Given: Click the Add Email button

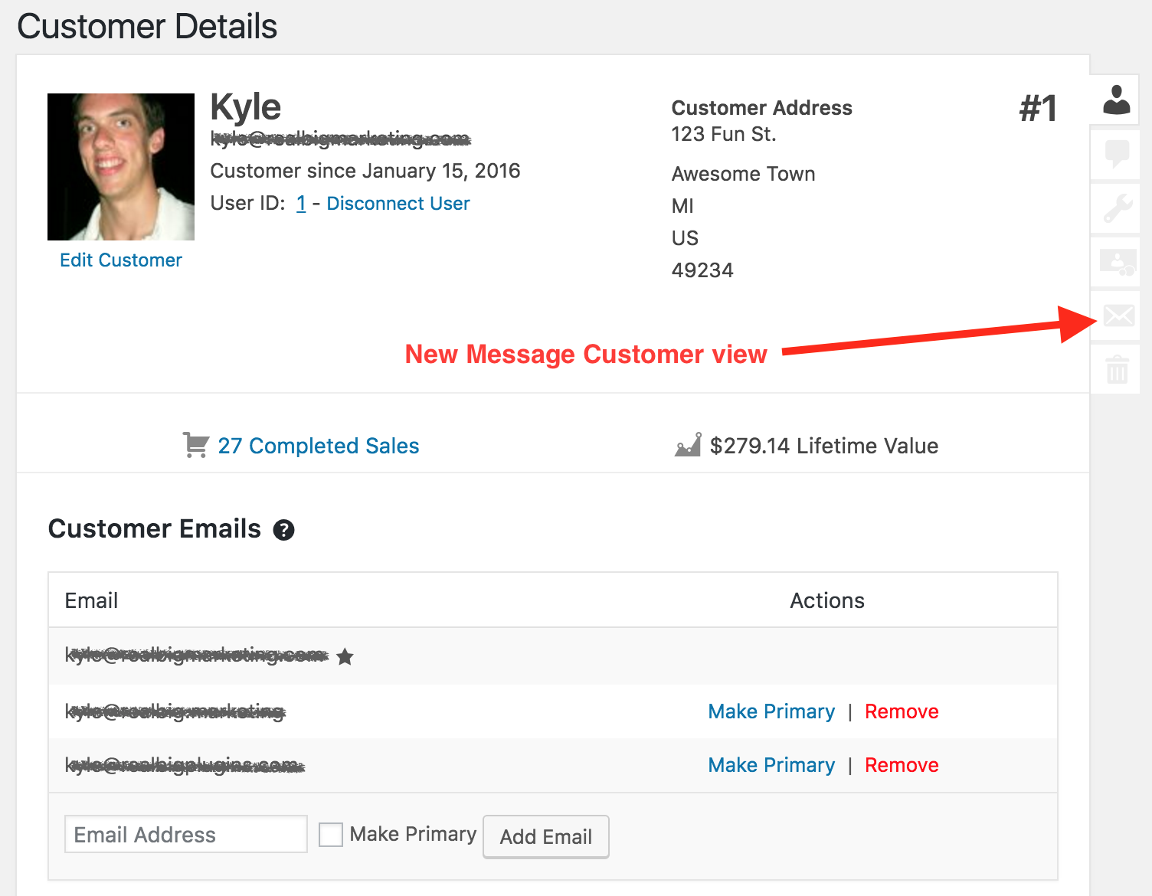Looking at the screenshot, I should click(545, 837).
